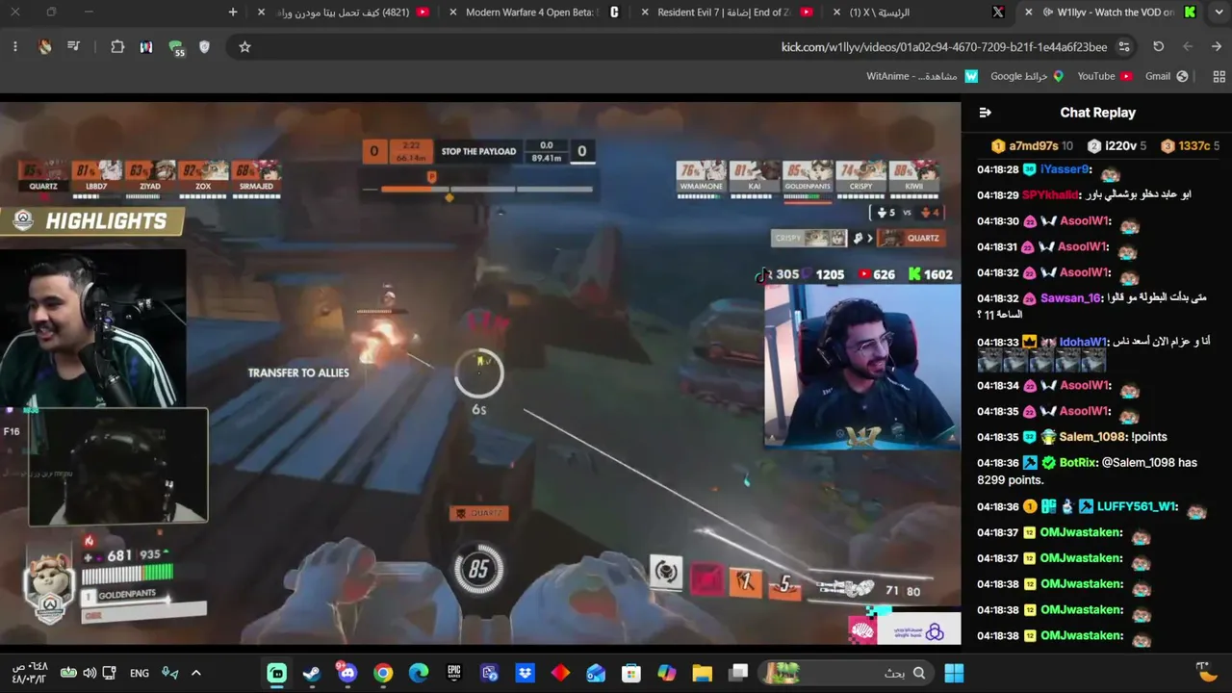This screenshot has height=693, width=1232.
Task: Open Google Chrome from the taskbar
Action: [x=383, y=673]
